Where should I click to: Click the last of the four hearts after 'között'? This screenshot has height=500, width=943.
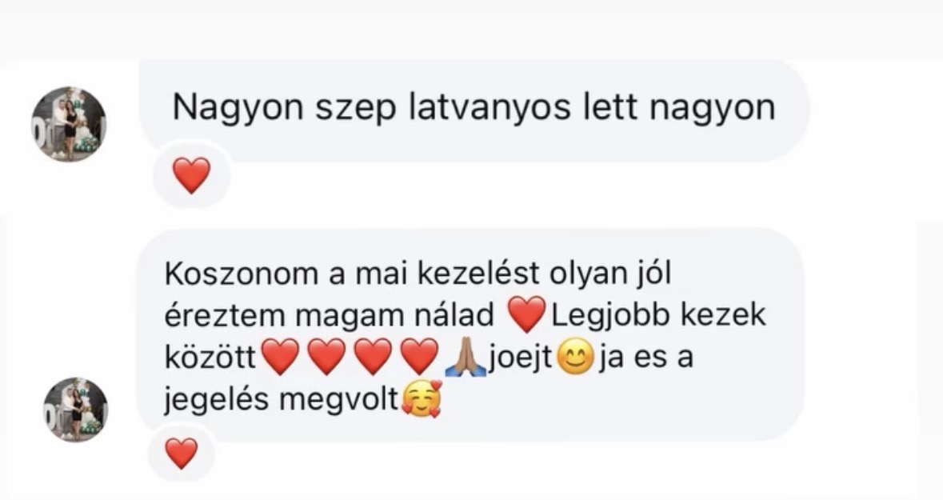coord(419,357)
